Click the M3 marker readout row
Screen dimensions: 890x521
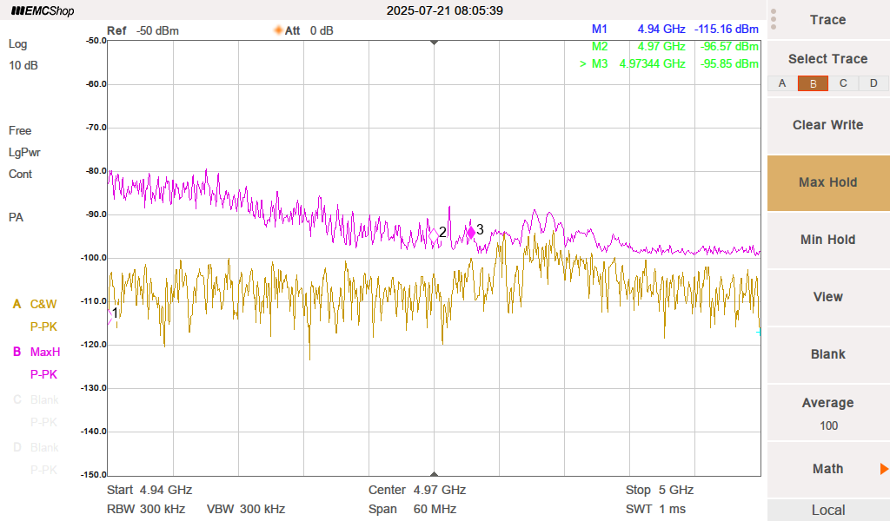[x=669, y=63]
